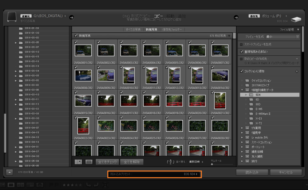This screenshot has width=308, height=190.
Task: Click the source drive device icon
Action: tap(12, 17)
